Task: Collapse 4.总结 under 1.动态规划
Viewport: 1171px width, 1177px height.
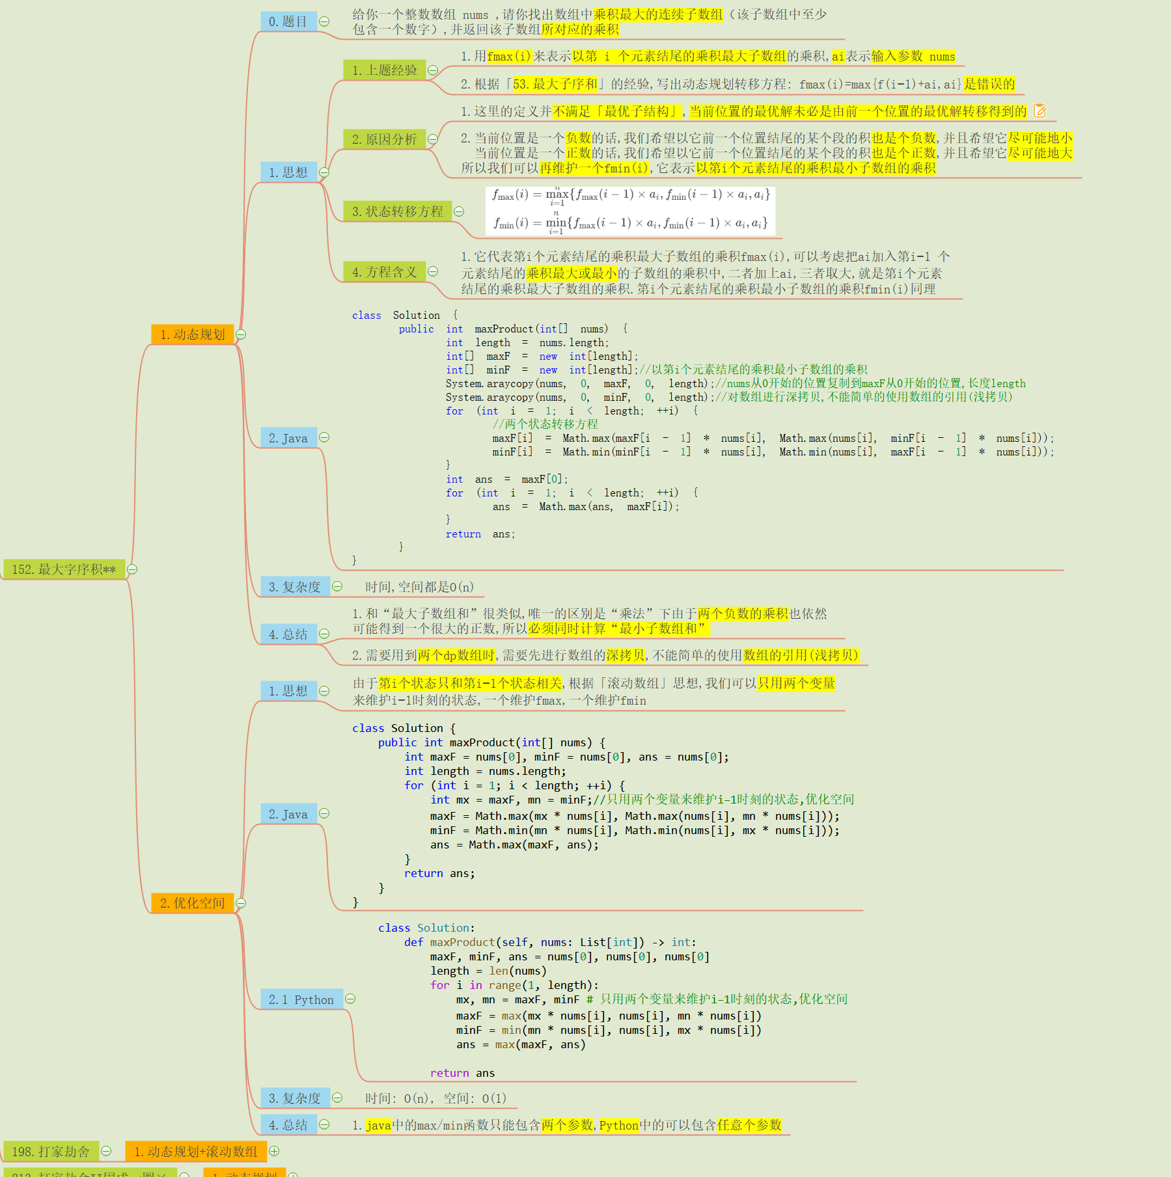Action: coord(324,634)
